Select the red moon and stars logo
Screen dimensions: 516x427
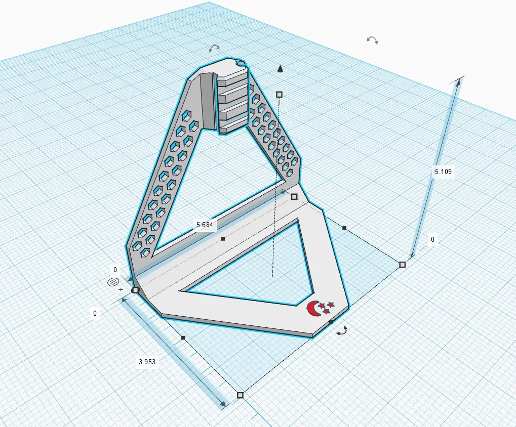pos(320,308)
